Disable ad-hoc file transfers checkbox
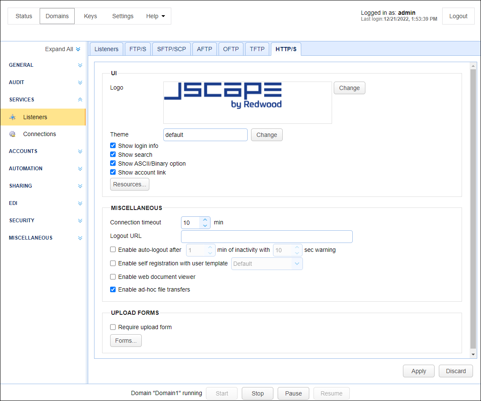This screenshot has height=401, width=481. [x=113, y=289]
